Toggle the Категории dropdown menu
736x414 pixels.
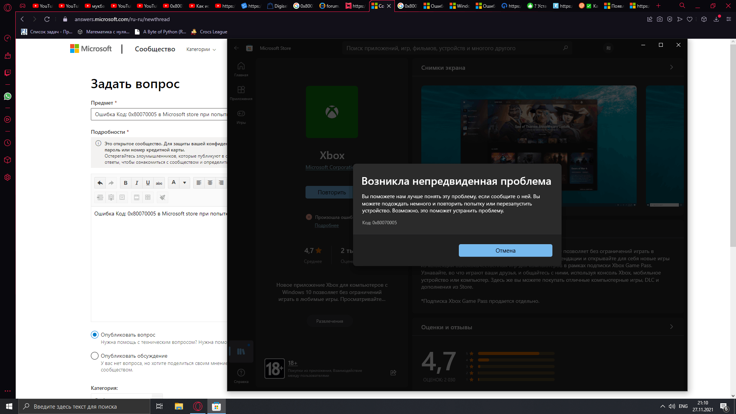coord(201,49)
